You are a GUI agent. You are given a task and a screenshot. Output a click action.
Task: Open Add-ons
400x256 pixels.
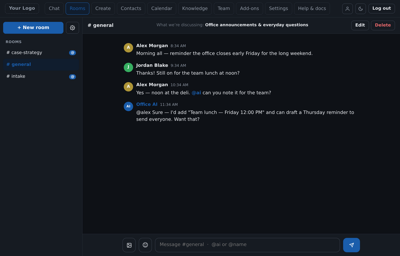point(249,8)
